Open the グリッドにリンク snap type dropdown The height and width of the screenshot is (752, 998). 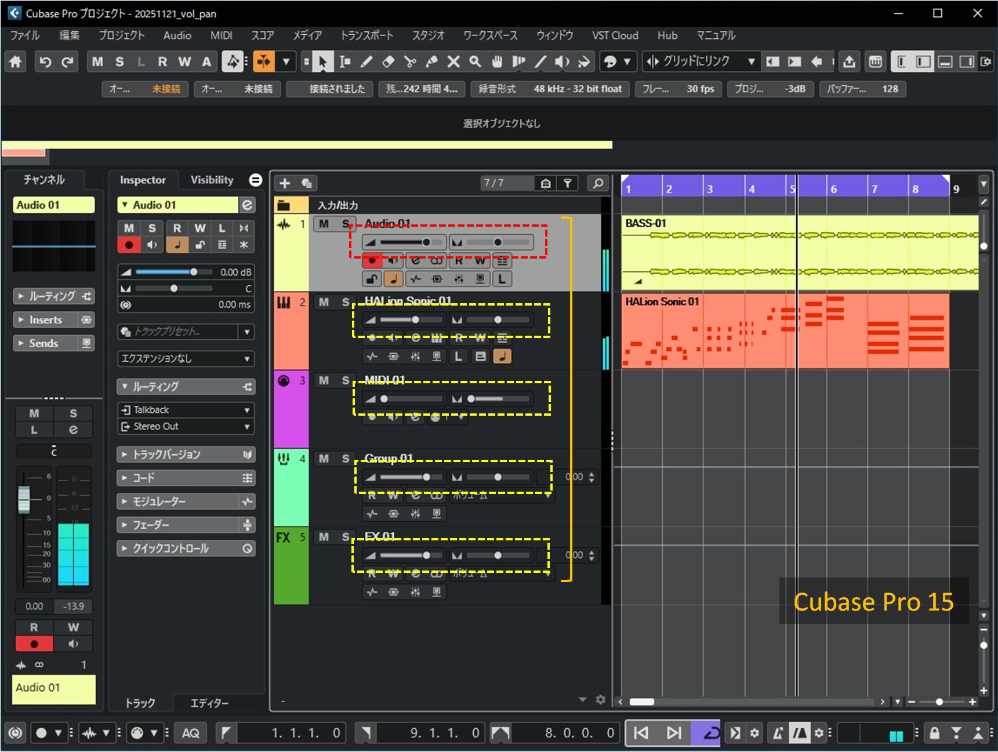tap(750, 61)
